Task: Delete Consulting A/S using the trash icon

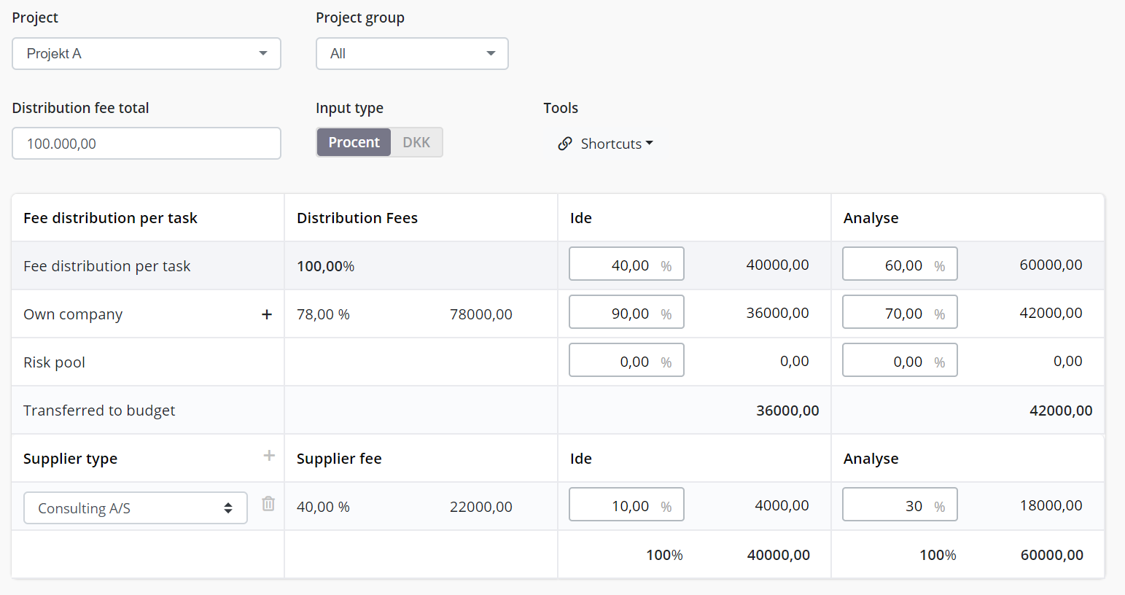Action: click(x=268, y=503)
